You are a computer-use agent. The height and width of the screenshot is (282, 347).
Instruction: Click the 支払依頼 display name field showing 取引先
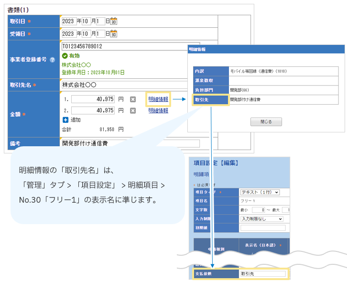click(x=262, y=274)
